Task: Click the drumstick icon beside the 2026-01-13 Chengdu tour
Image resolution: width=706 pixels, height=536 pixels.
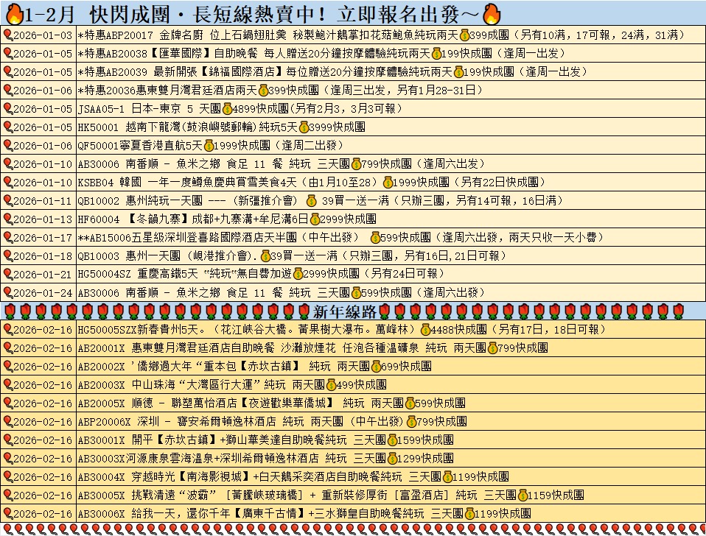Action: [10, 218]
